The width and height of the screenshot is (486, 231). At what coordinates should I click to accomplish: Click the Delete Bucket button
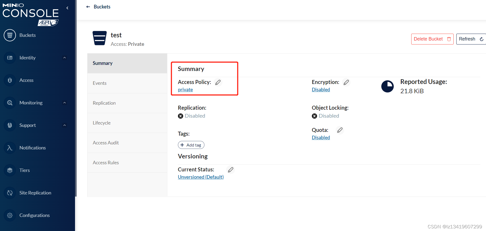[x=432, y=39]
